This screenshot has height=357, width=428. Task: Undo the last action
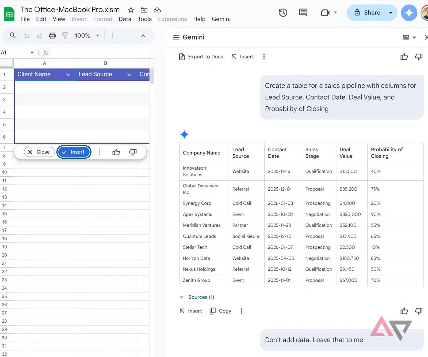(26, 35)
